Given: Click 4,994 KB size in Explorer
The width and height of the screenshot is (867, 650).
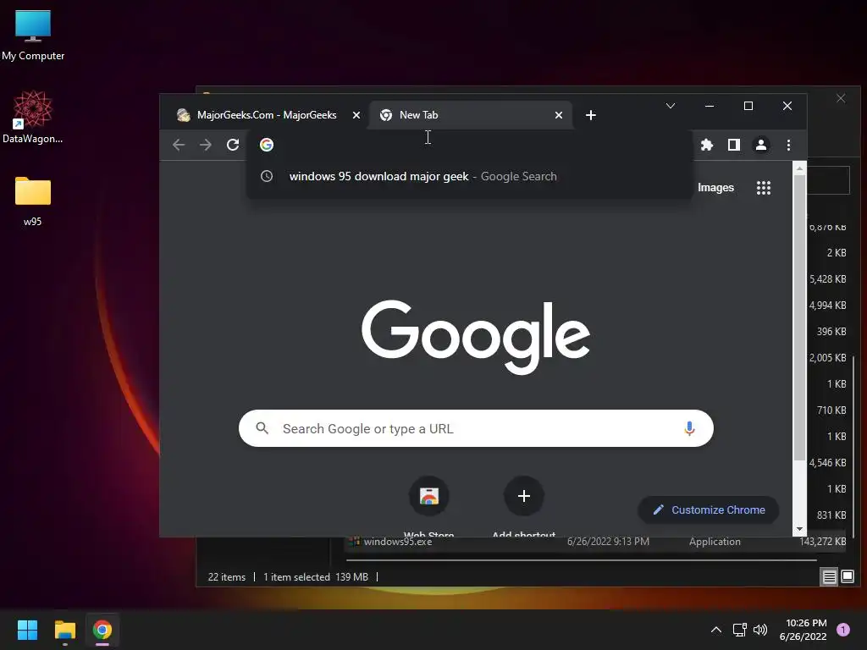Looking at the screenshot, I should 828,305.
